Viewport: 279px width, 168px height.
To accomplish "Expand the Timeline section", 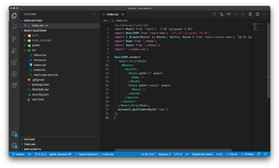I will pyautogui.click(x=60, y=144).
